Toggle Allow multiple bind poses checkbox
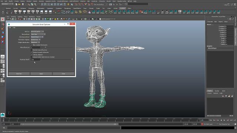Screen dimensions: 237x133 [31, 45]
